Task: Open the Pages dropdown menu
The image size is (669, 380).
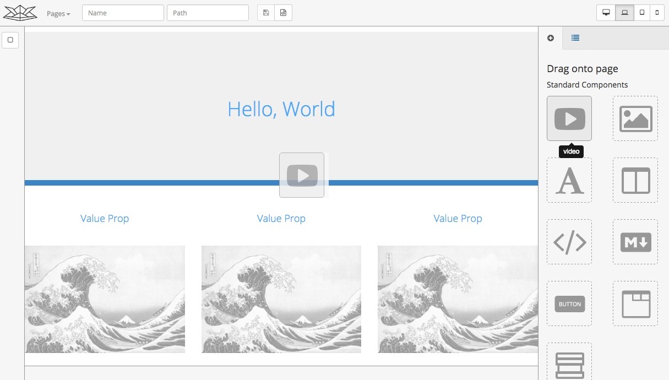Action: (58, 14)
